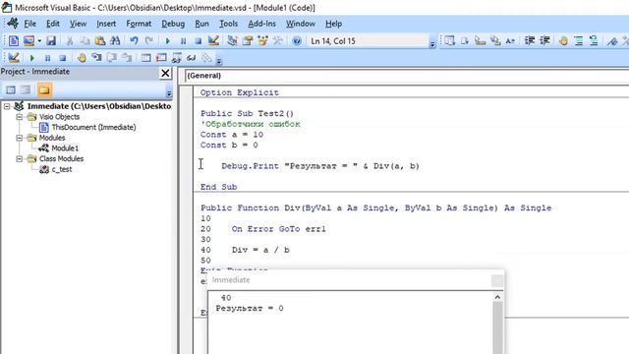Click the Parameter Info icon
The image size is (629, 354).
(495, 41)
